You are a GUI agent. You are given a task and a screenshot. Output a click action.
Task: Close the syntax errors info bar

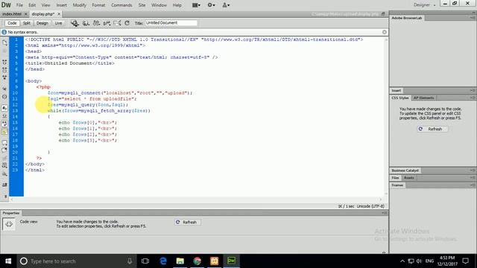click(x=385, y=32)
